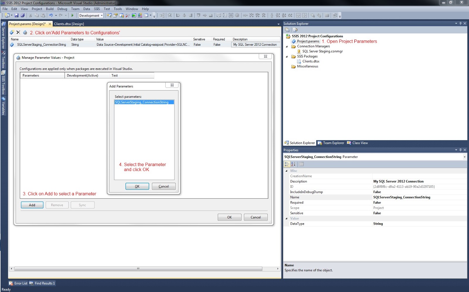469x292 pixels.
Task: Click the Toolbox wrench toolbar icon
Action: [x=128, y=16]
